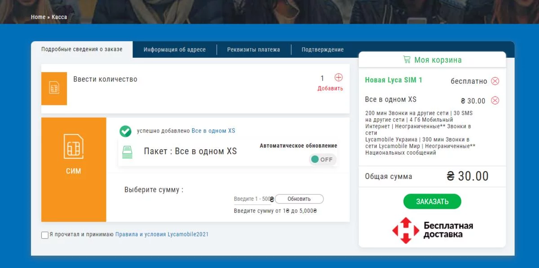The image size is (539, 268).
Task: Click the red plus icon to add quantity
Action: click(339, 77)
